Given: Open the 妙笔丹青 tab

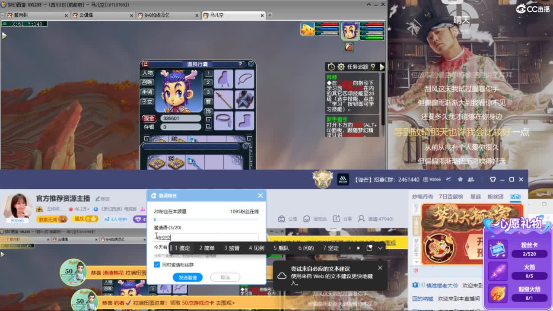Looking at the screenshot, I should point(423,197).
